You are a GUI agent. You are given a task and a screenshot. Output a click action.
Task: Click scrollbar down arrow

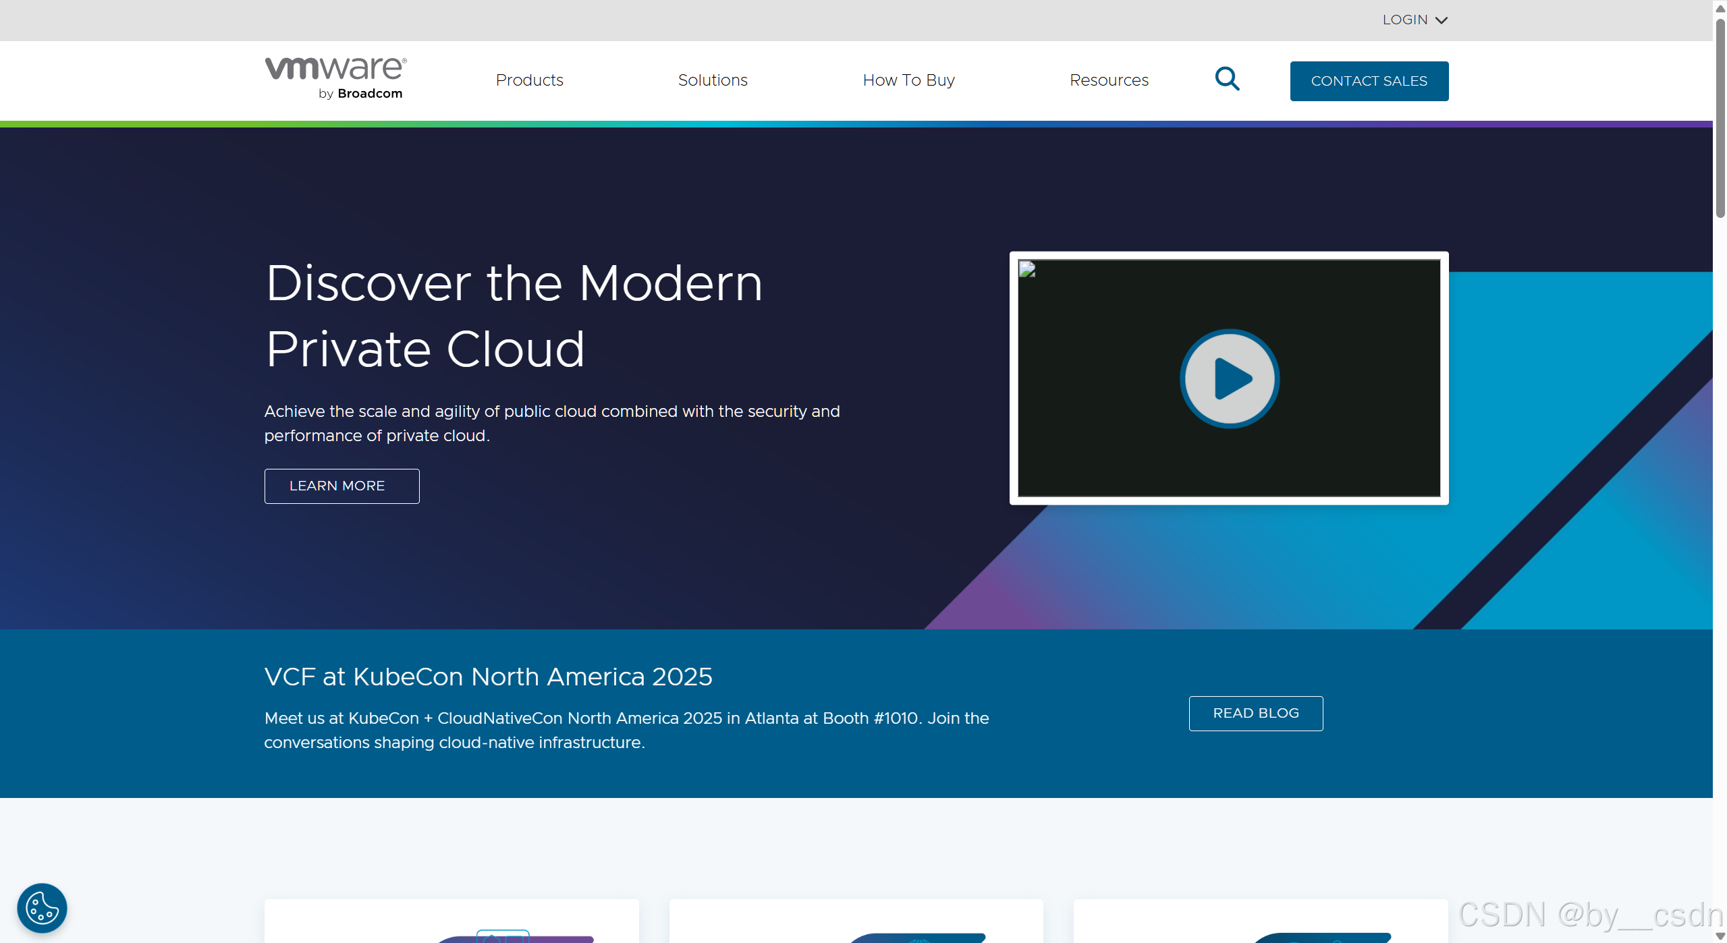(x=1720, y=936)
